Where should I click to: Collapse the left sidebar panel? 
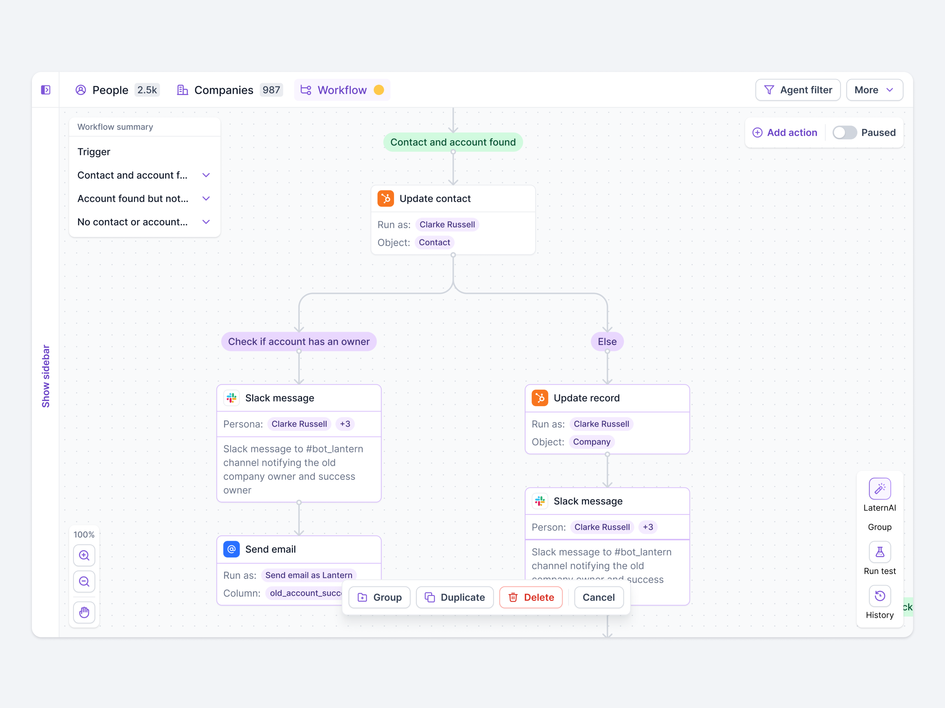pos(46,90)
